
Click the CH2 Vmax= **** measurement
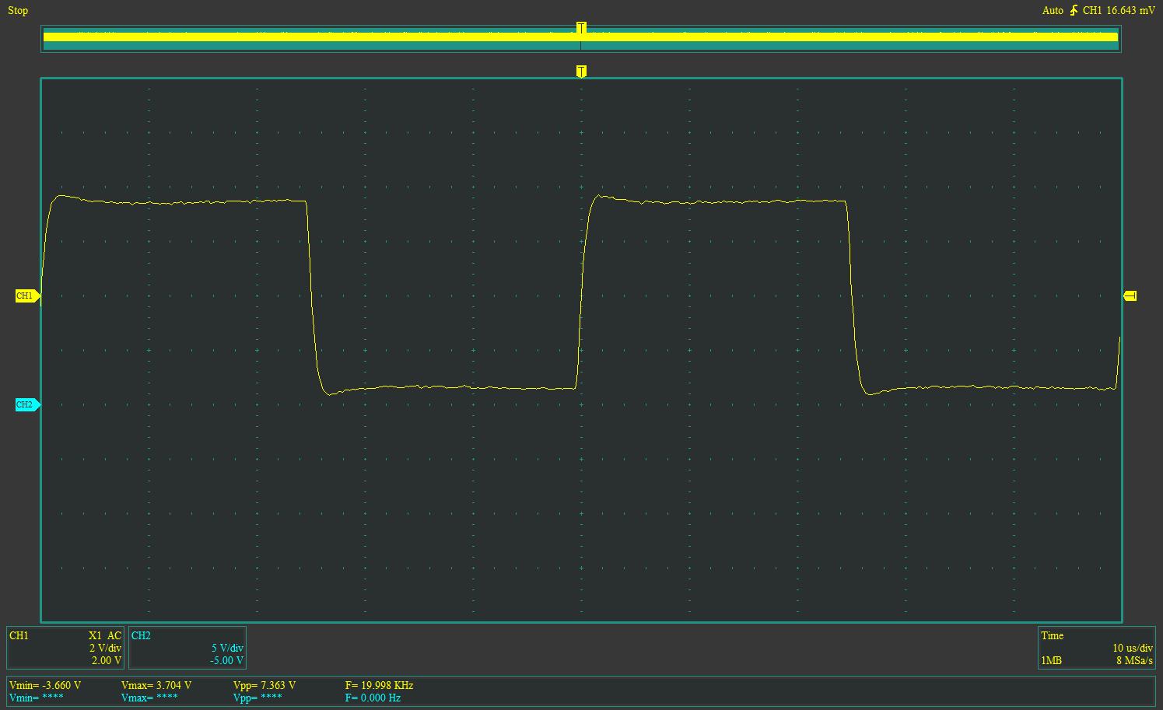(149, 698)
